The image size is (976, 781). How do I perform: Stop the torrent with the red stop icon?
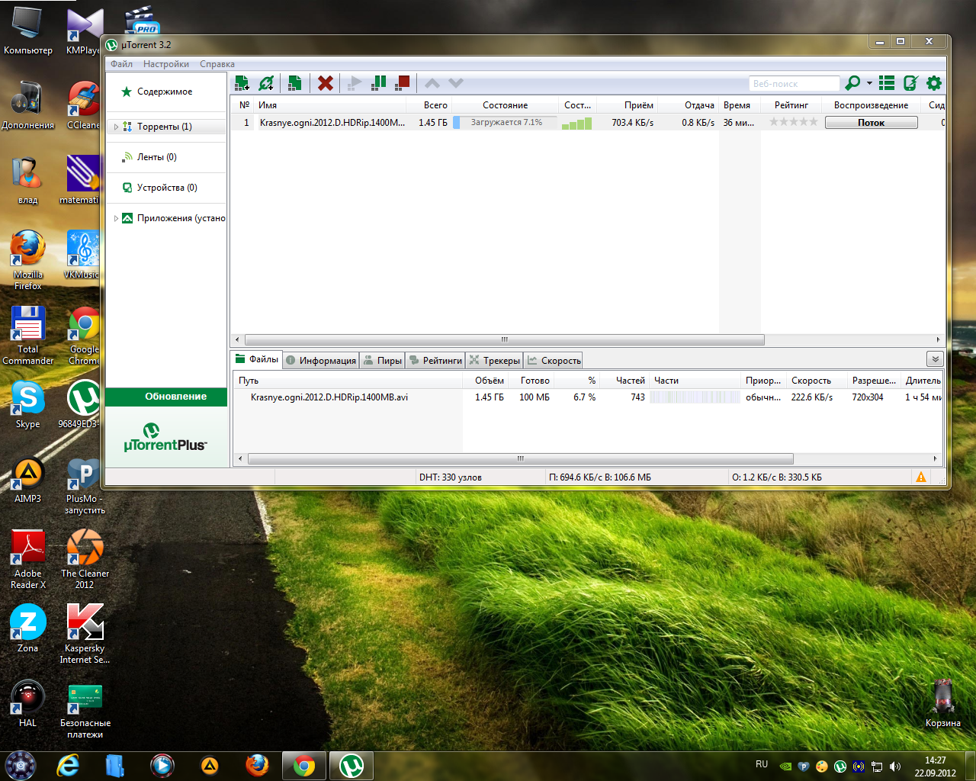(403, 82)
